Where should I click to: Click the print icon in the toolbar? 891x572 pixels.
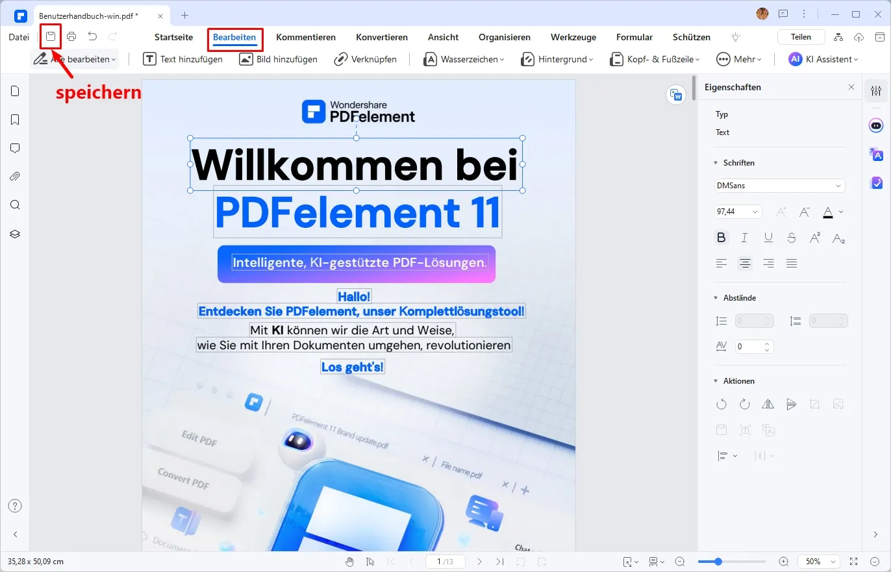tap(71, 36)
